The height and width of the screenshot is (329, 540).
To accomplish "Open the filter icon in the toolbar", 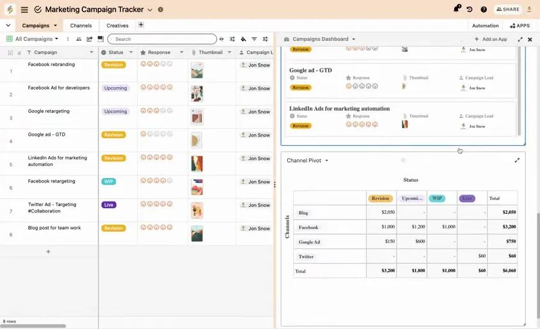I will click(x=254, y=39).
